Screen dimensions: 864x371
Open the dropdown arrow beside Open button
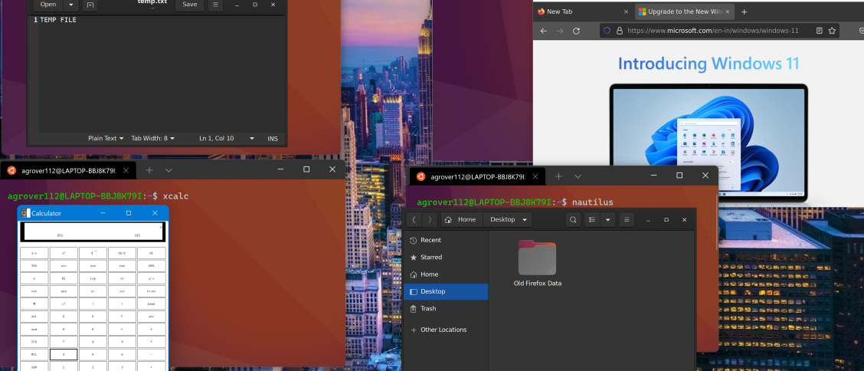point(70,5)
